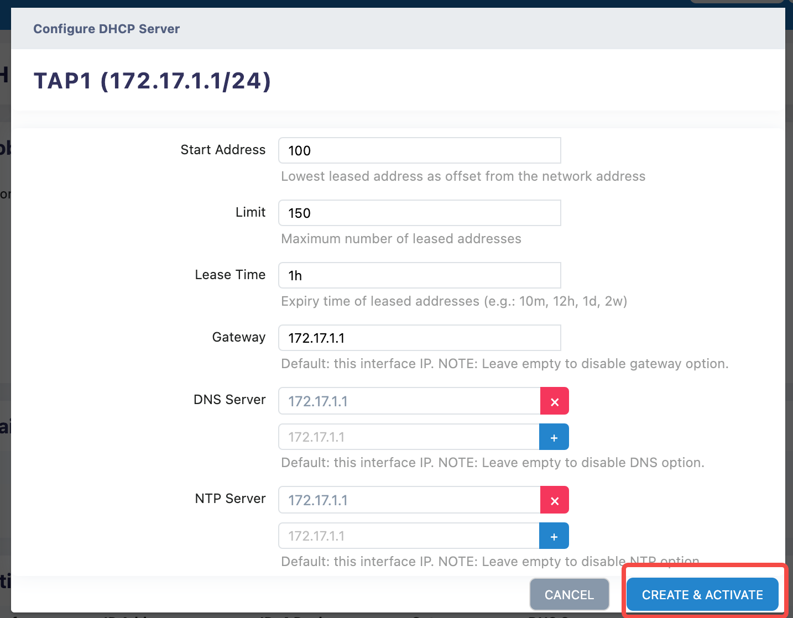Screen dimensions: 793x618
Task: Click the Lease Time label
Action: pyautogui.click(x=230, y=275)
